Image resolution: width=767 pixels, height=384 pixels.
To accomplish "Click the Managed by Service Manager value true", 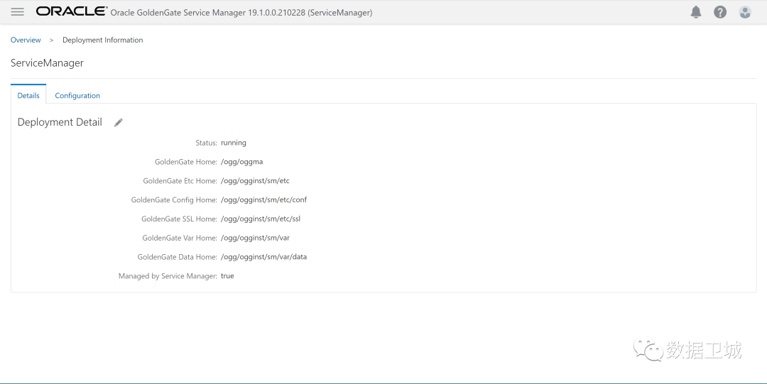I will 227,276.
